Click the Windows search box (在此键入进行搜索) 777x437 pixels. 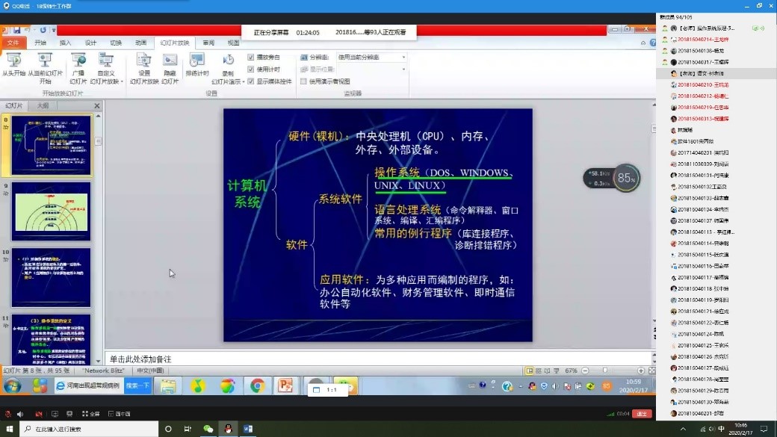[89, 429]
